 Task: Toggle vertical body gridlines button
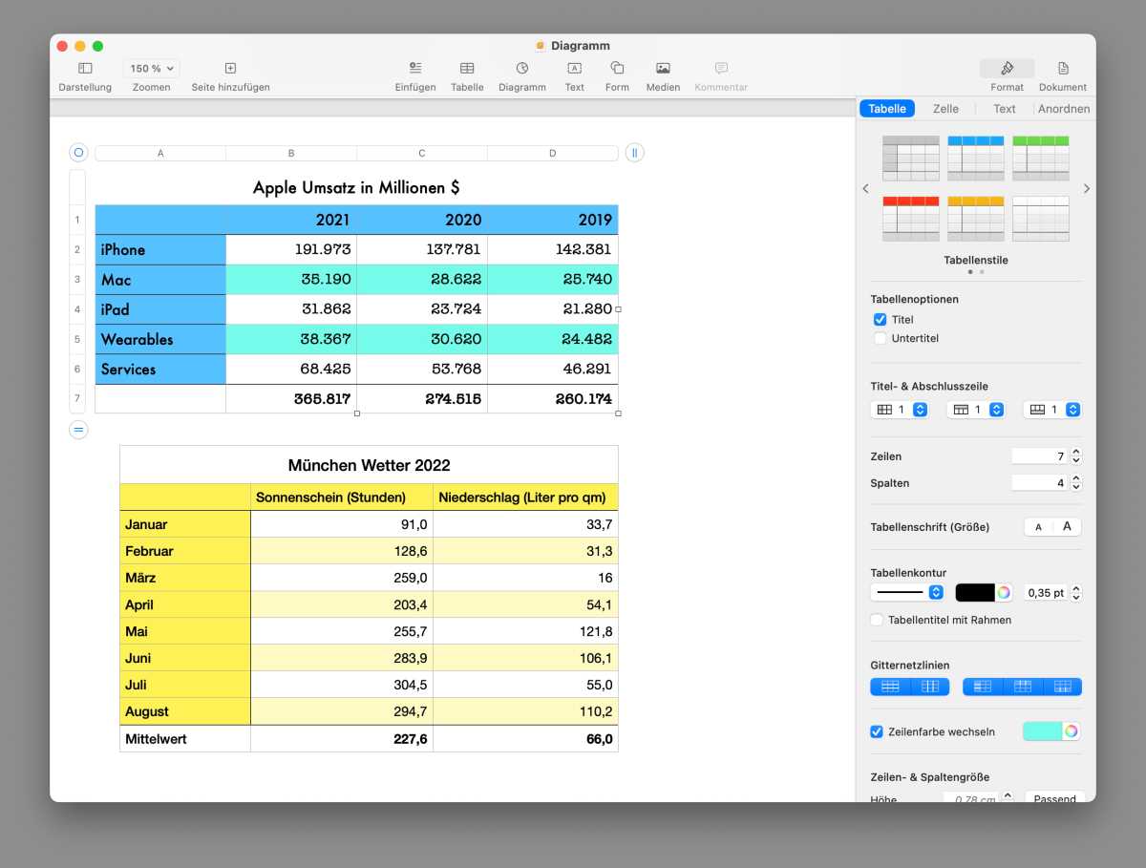[x=931, y=687]
